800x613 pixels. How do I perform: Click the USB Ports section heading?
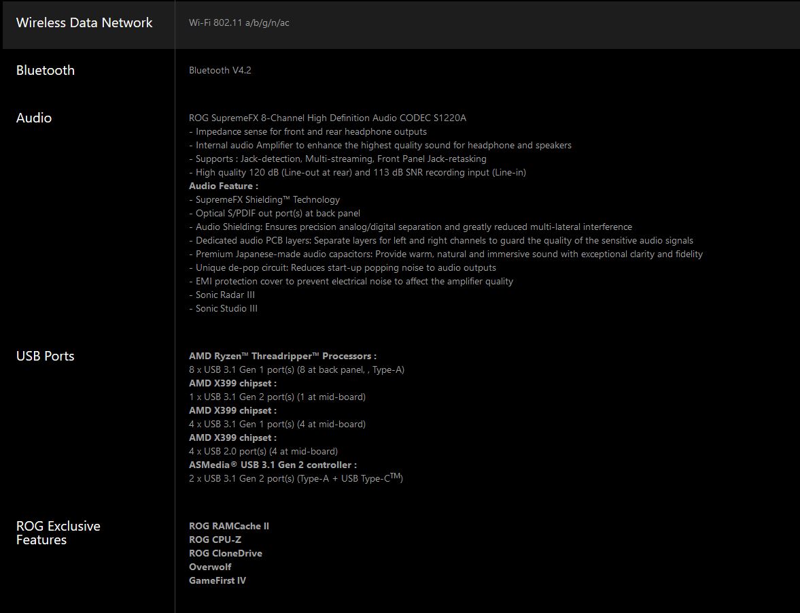click(45, 357)
